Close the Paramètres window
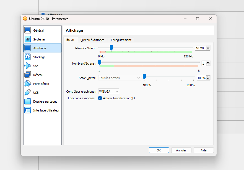This screenshot has height=170, width=244. 210,19
